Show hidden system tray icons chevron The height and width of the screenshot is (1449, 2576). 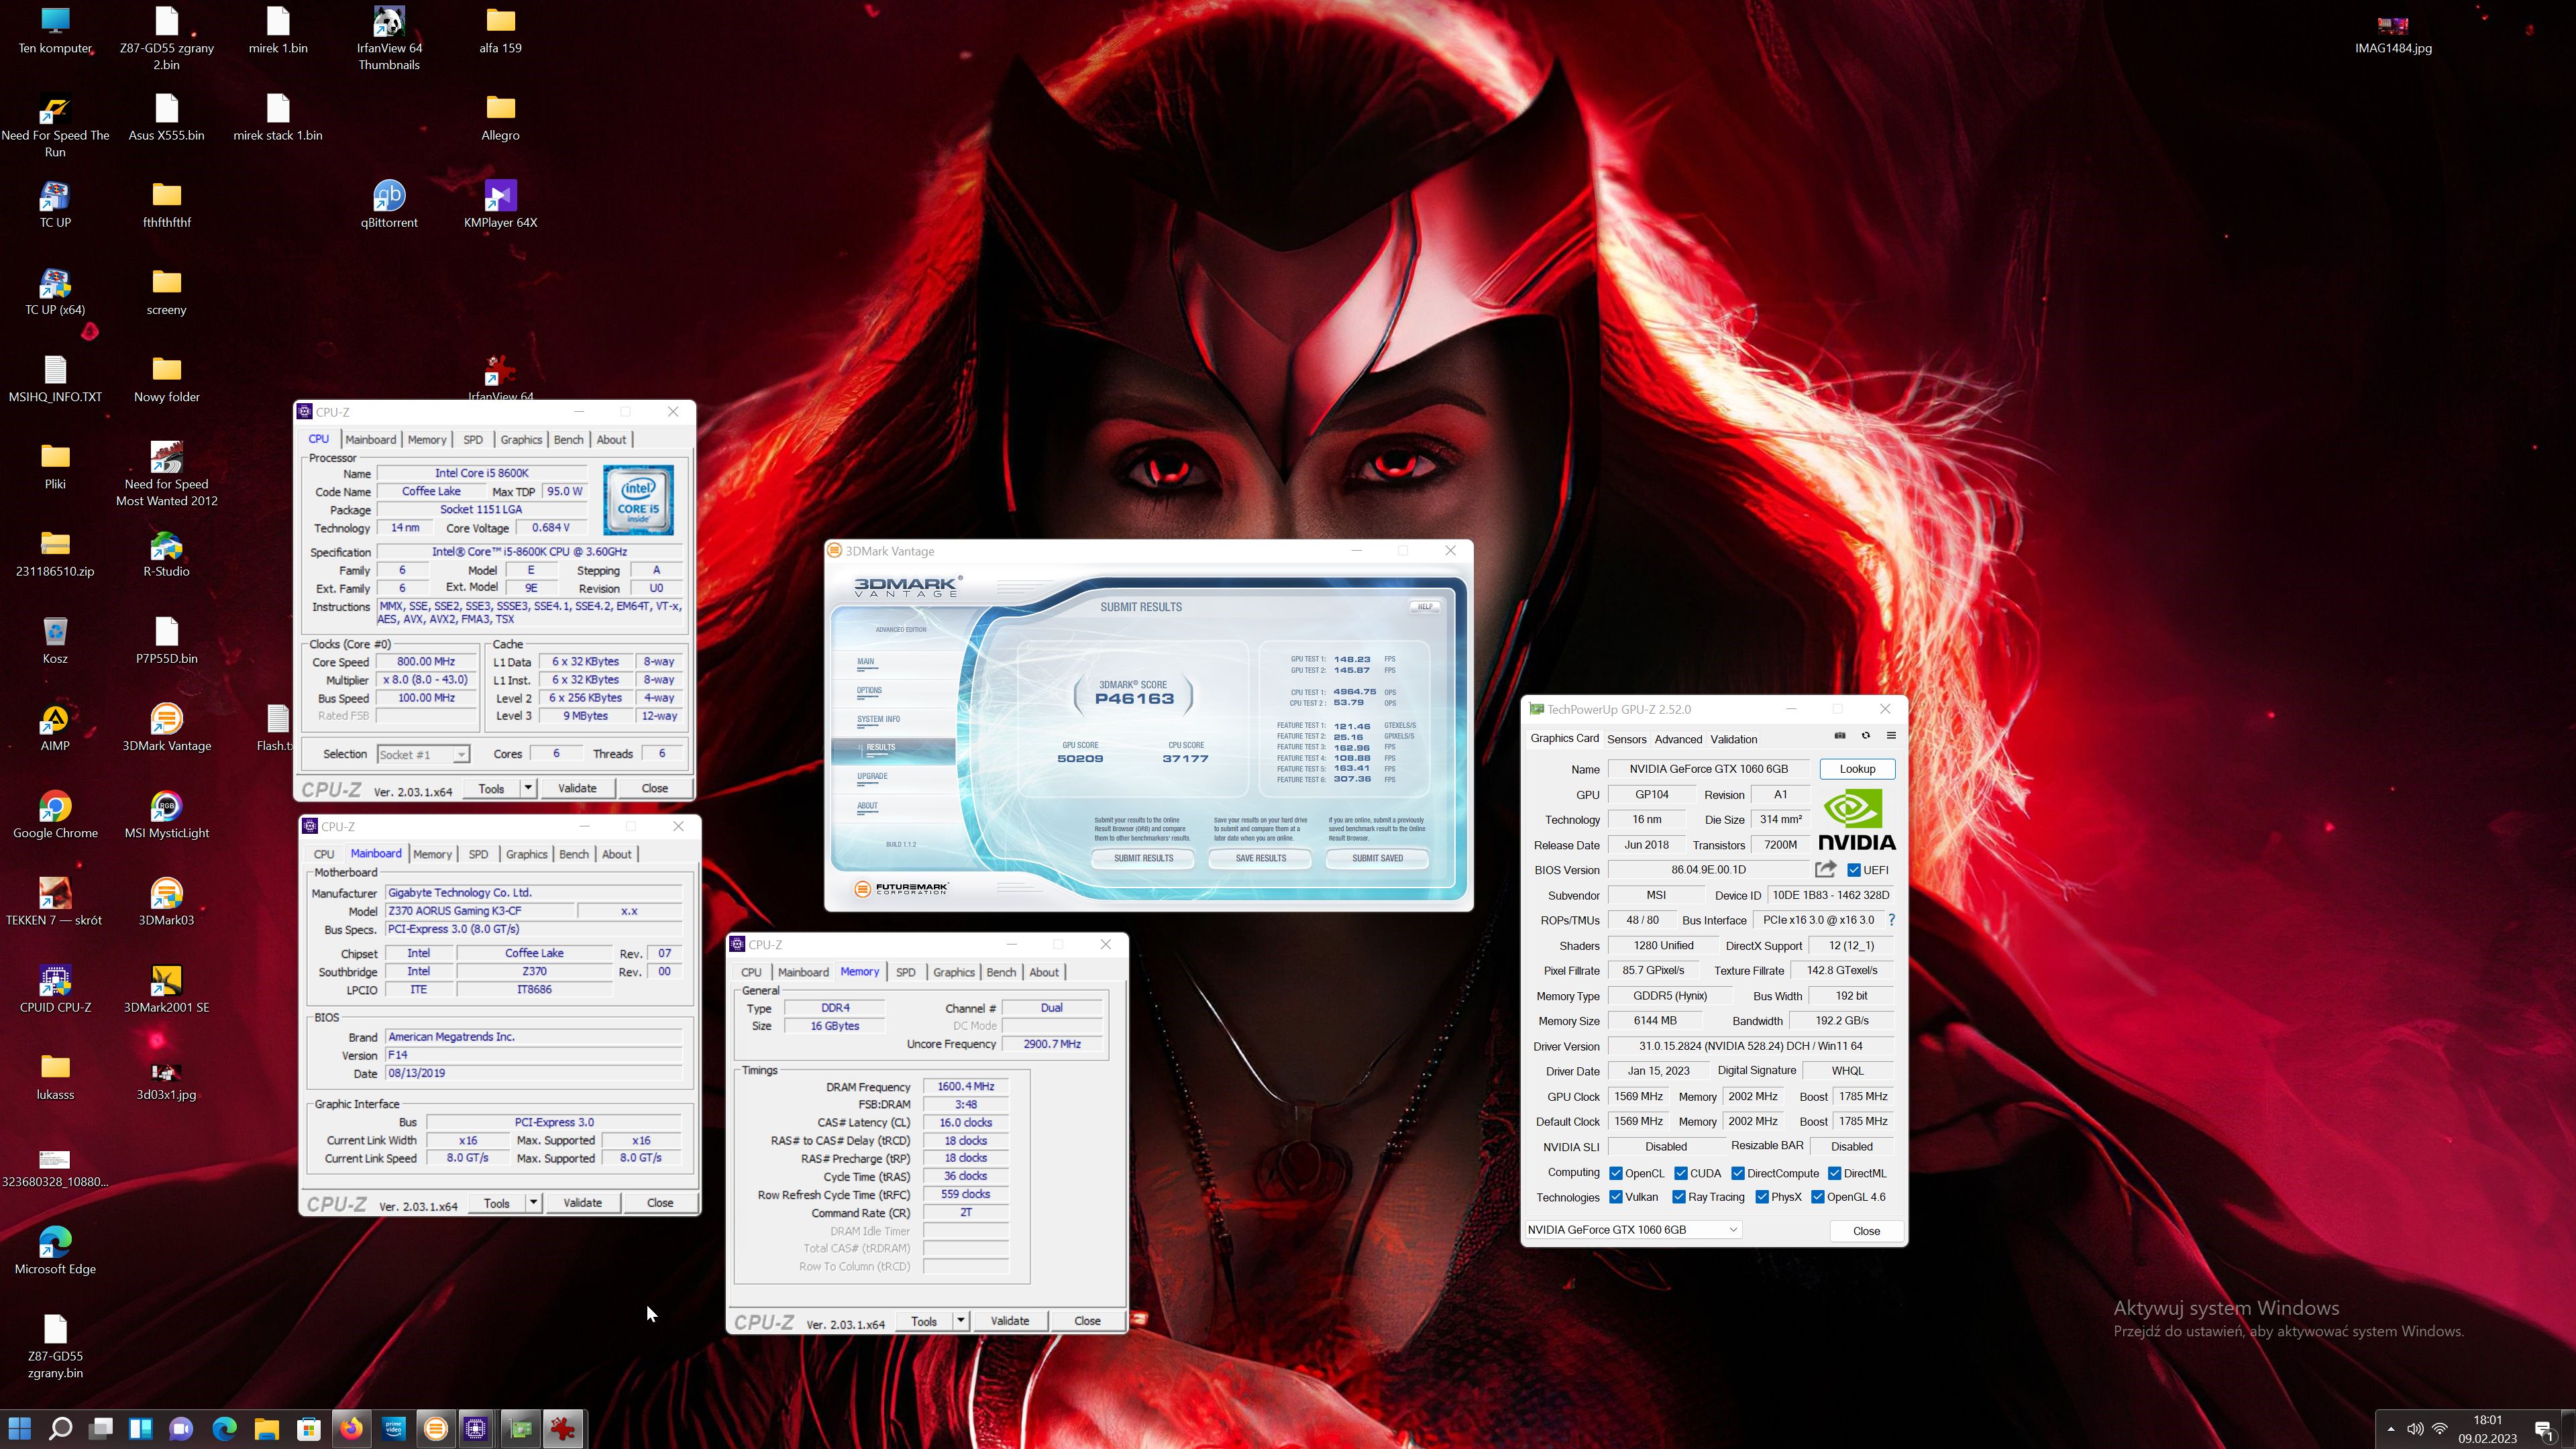pos(2391,1429)
